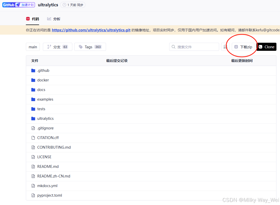
Task: Click the docker folder icon
Action: 33,80
